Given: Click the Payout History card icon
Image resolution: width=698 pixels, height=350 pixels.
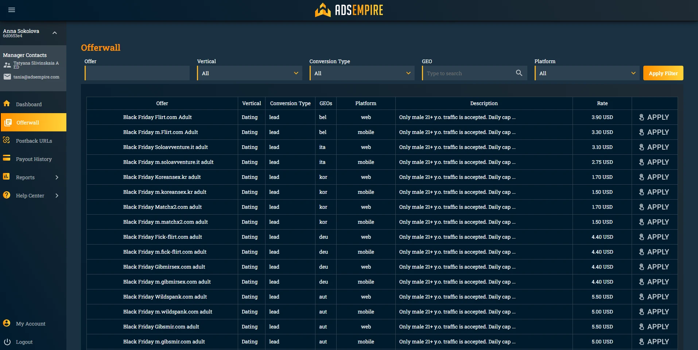Looking at the screenshot, I should point(7,158).
